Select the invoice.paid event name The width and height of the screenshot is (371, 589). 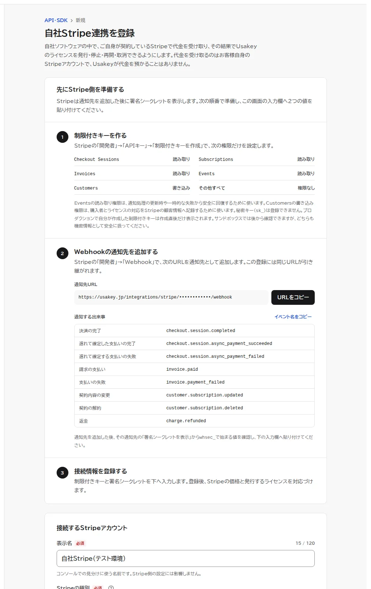click(182, 369)
